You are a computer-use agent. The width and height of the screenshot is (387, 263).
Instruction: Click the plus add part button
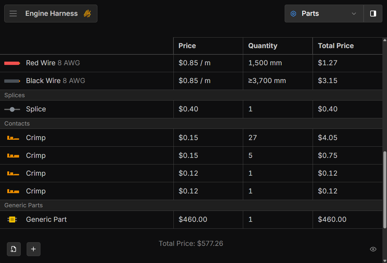tap(34, 249)
